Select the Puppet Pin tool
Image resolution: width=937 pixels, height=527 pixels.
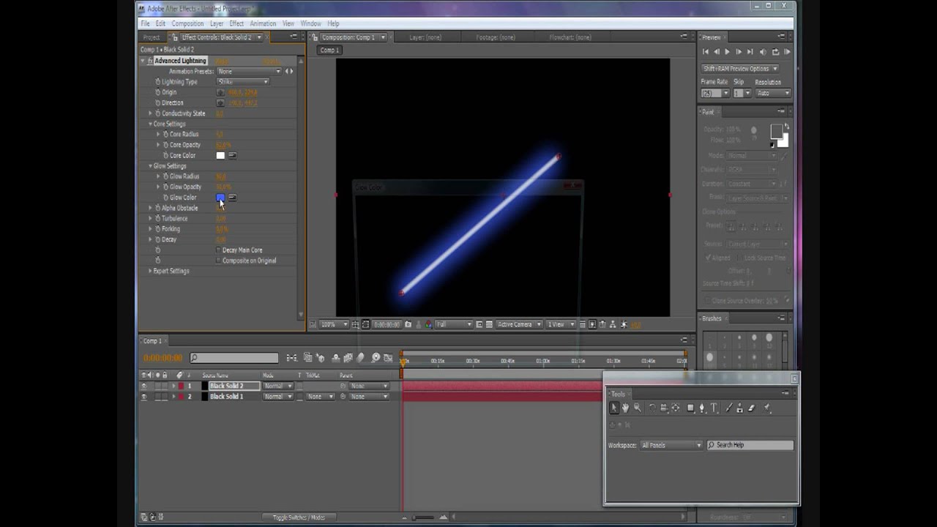(x=767, y=408)
